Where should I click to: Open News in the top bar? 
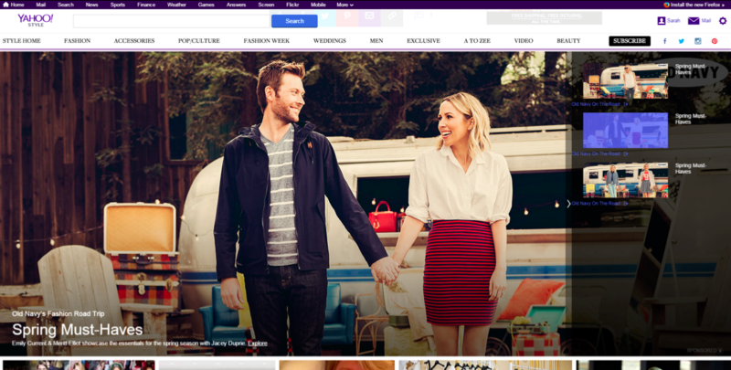click(92, 5)
